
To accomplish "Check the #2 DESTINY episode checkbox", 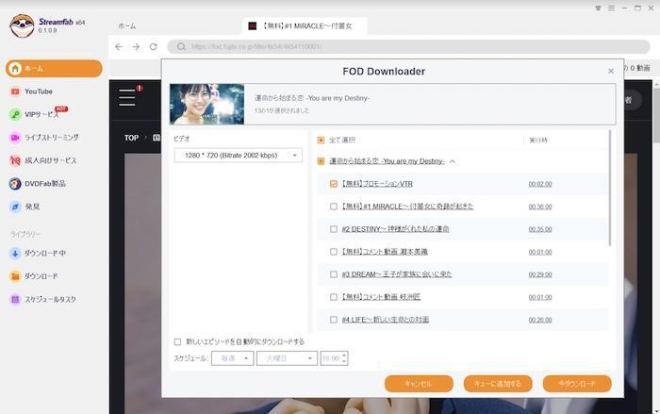I will tap(334, 229).
